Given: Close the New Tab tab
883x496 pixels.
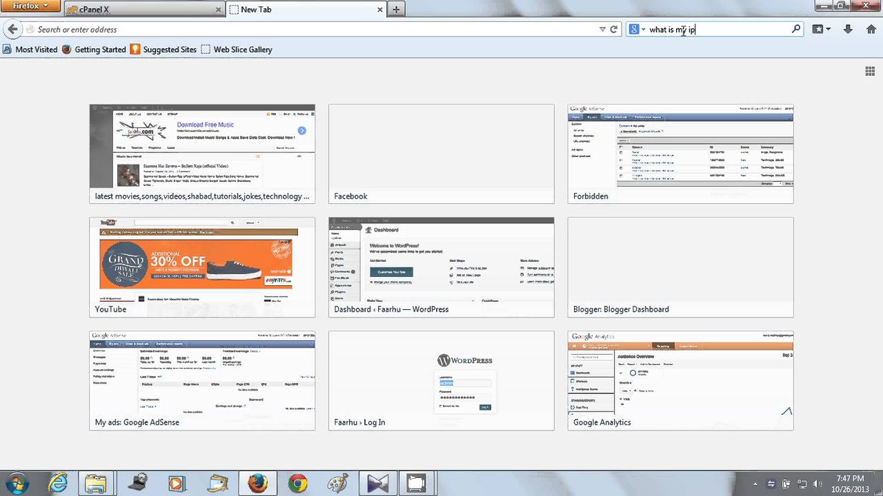Looking at the screenshot, I should (x=380, y=10).
